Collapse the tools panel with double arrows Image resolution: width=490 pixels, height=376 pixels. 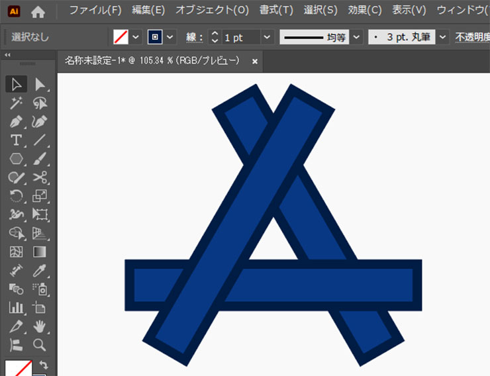(7, 55)
